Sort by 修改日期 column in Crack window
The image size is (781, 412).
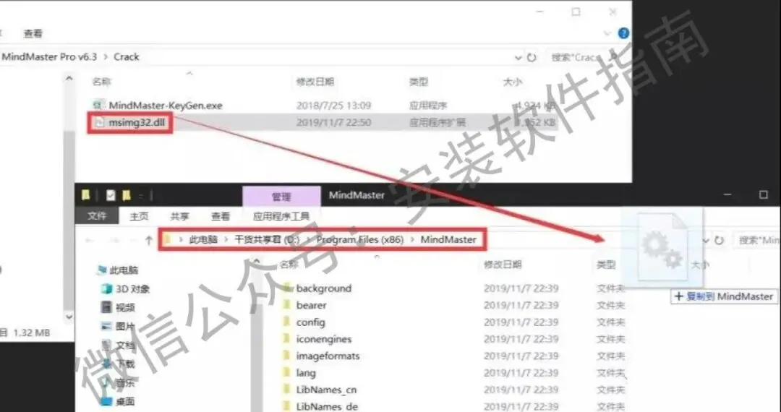[315, 82]
